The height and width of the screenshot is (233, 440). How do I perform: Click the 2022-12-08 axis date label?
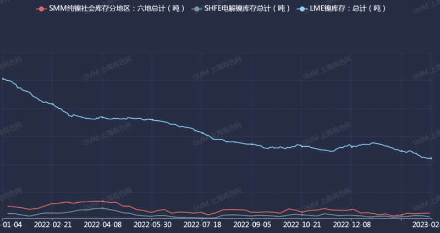tap(351, 225)
